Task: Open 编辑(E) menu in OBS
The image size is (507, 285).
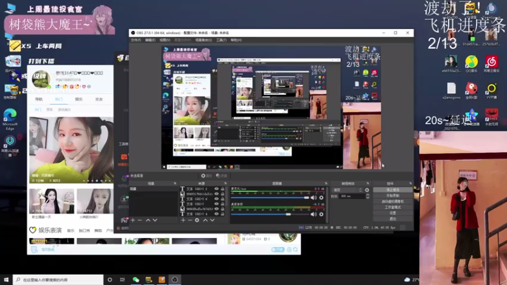Action: point(150,40)
